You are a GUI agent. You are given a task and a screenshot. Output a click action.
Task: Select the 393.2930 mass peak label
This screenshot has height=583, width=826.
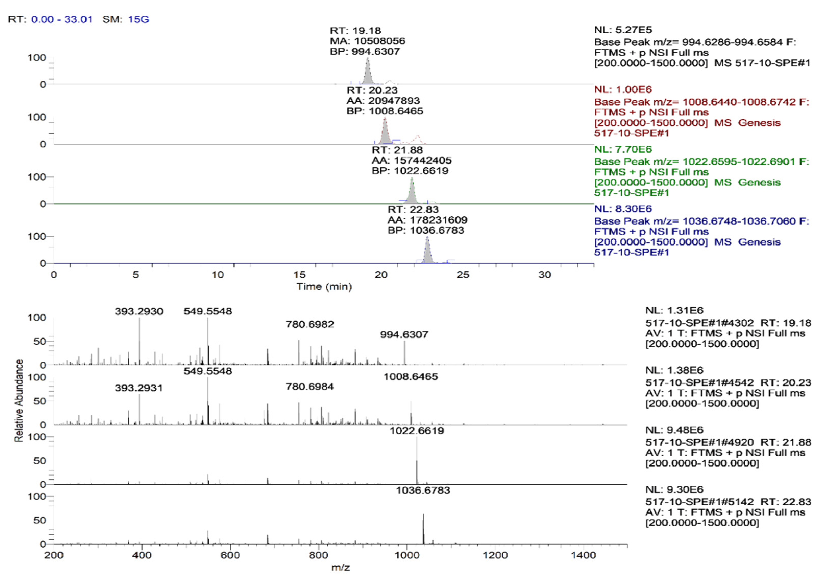coord(139,311)
